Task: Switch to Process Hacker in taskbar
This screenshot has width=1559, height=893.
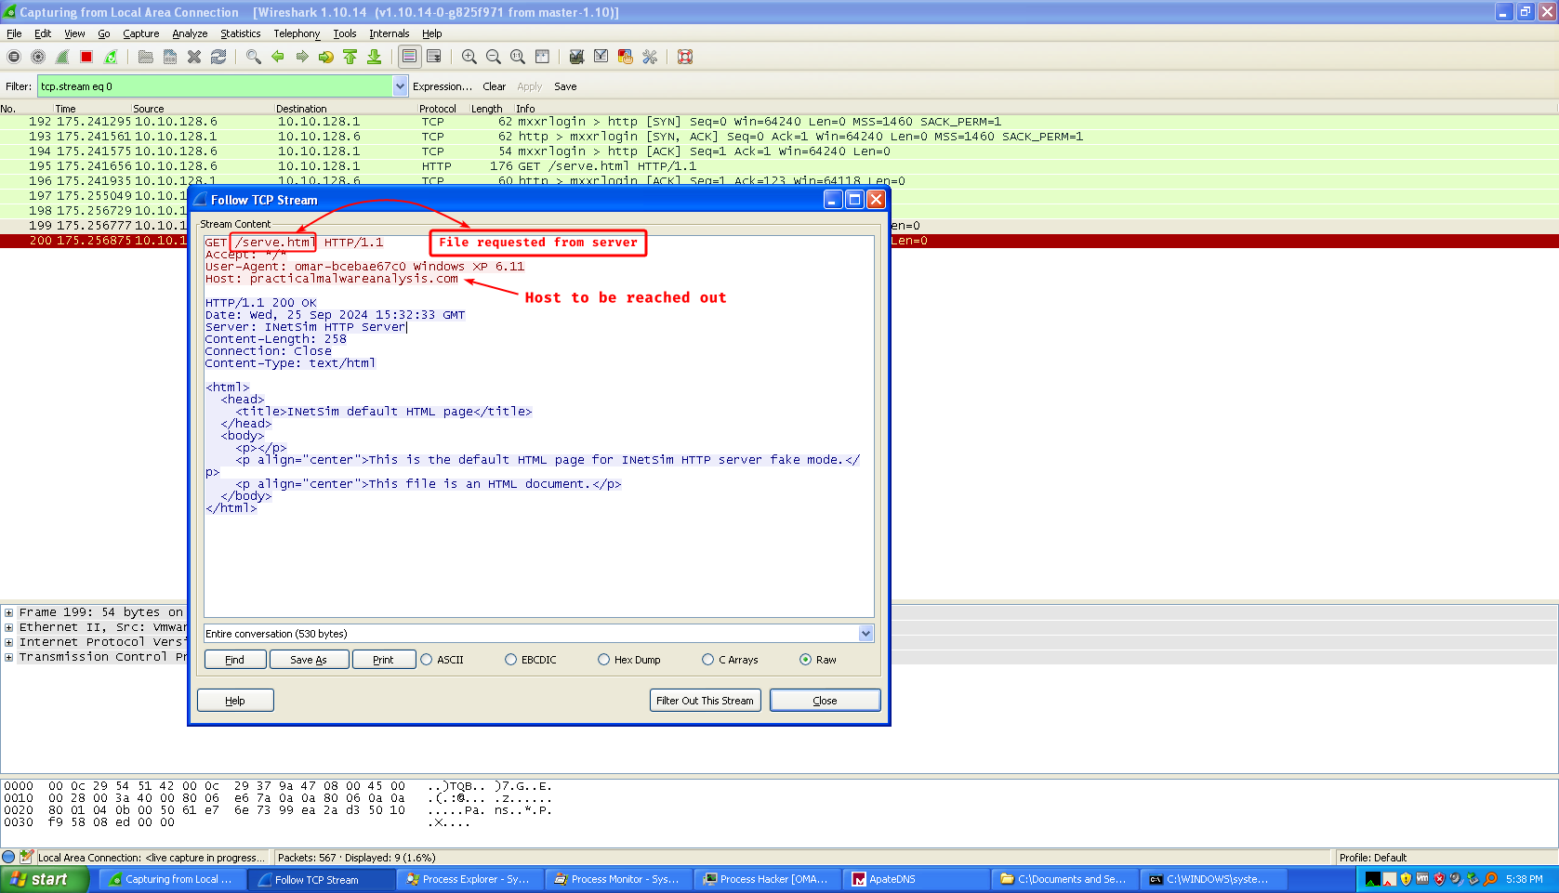Action: click(x=766, y=879)
